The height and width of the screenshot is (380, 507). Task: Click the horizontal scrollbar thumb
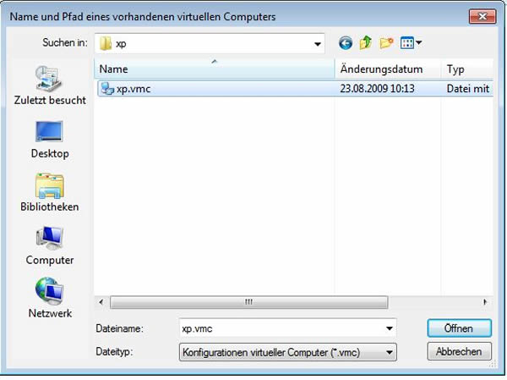[248, 302]
